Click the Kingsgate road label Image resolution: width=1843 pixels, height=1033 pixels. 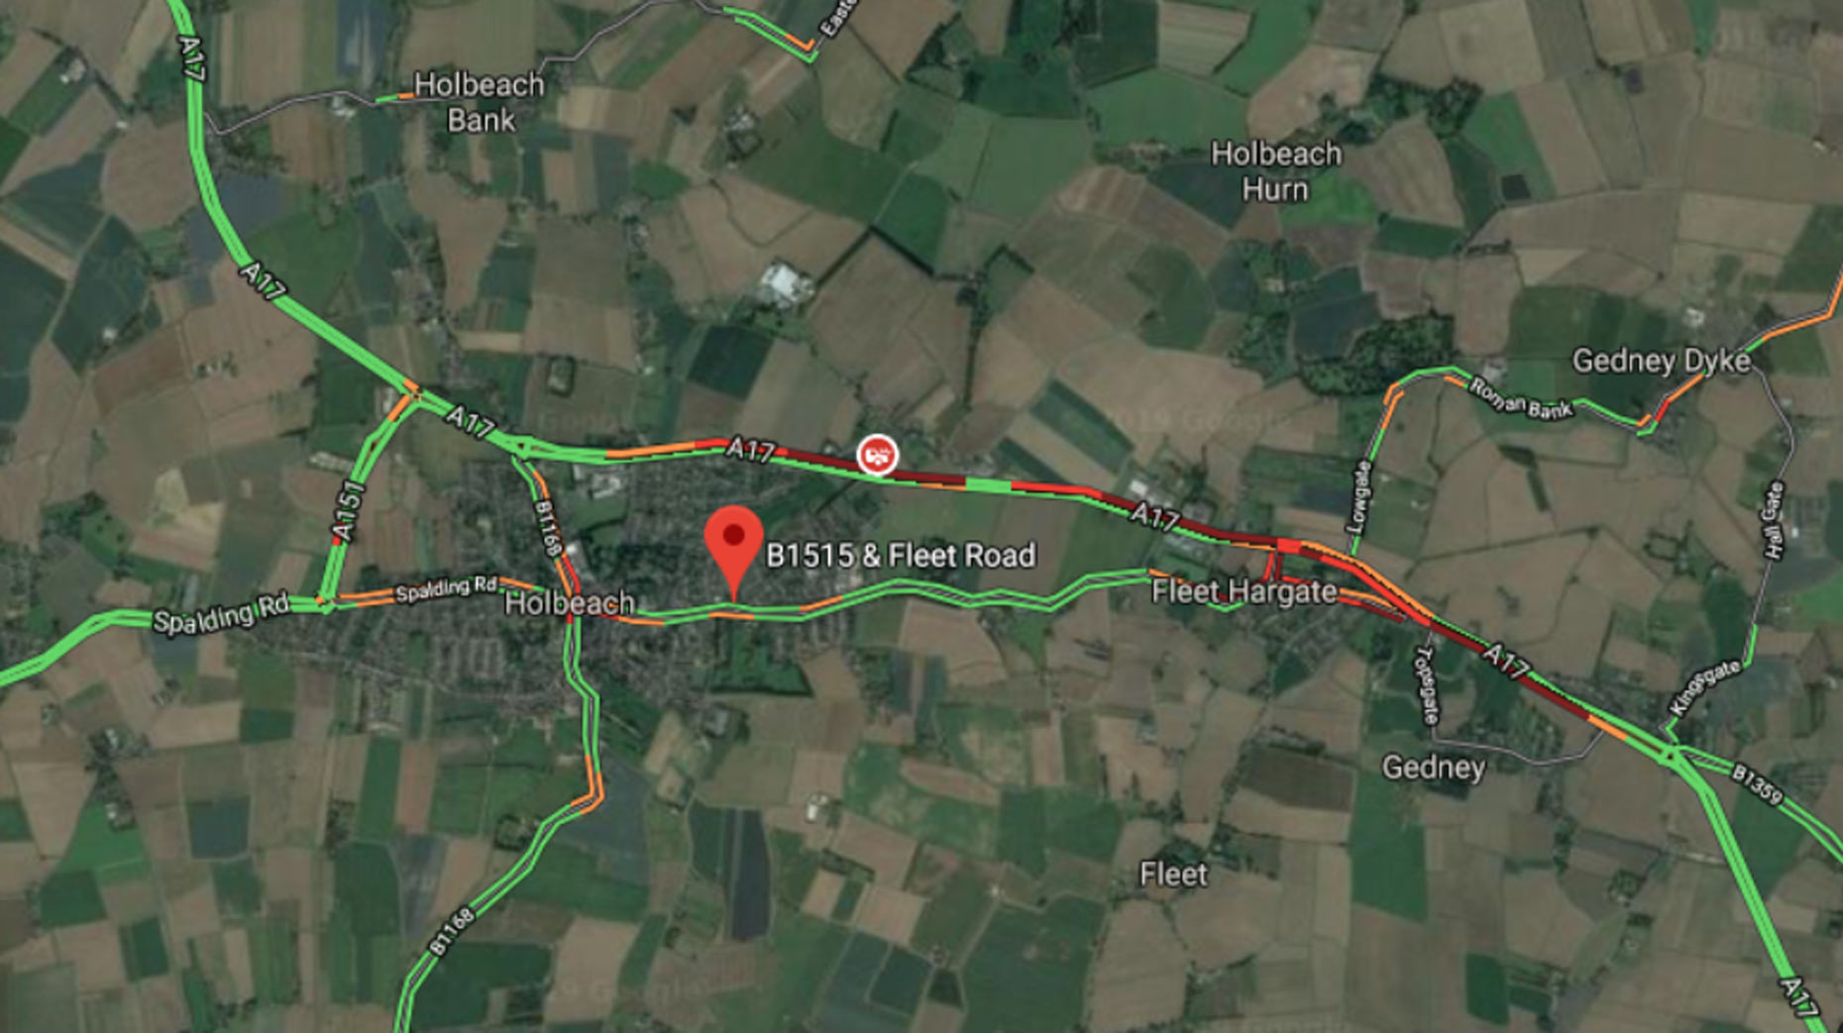pyautogui.click(x=1704, y=687)
